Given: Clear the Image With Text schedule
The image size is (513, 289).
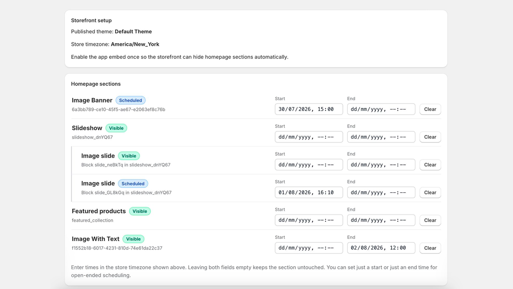Looking at the screenshot, I should tap(430, 248).
